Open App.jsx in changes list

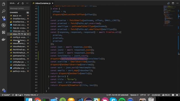[x=19, y=28]
